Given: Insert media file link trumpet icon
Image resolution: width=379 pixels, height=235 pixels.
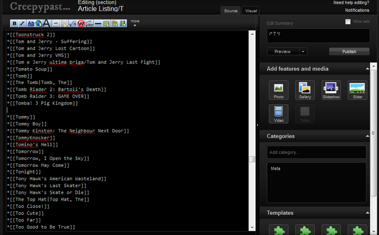Looking at the screenshot, I should [x=64, y=24].
